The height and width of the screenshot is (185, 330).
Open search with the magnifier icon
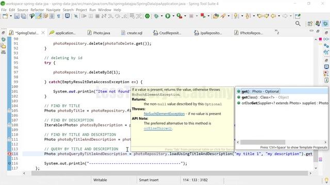coord(298,24)
